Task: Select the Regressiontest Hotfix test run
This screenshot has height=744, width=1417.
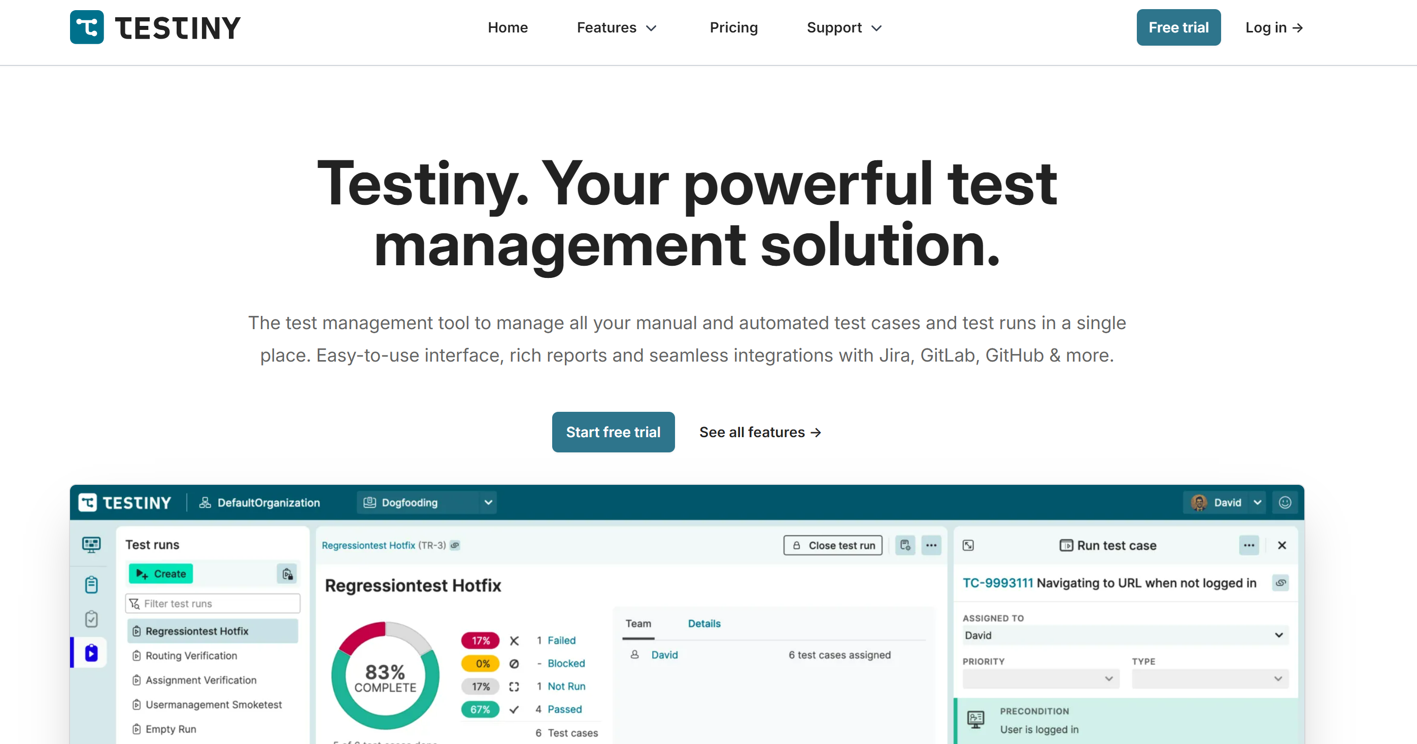Action: point(212,631)
